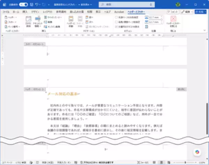Image resolution: width=209 pixels, height=165 pixels.
Task: Open the Document Info dropdown
Action: 38,22
